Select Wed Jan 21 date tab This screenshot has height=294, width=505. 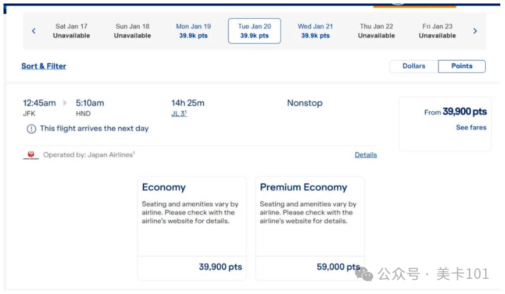(x=315, y=31)
